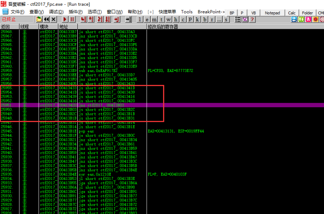Pause execution with the red pause icon

[72, 19]
